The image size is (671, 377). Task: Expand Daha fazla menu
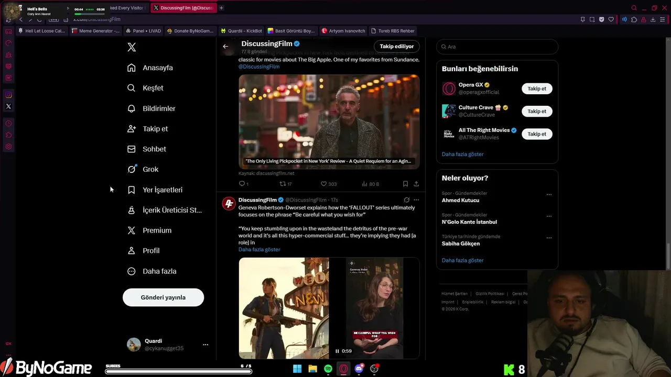coord(152,271)
